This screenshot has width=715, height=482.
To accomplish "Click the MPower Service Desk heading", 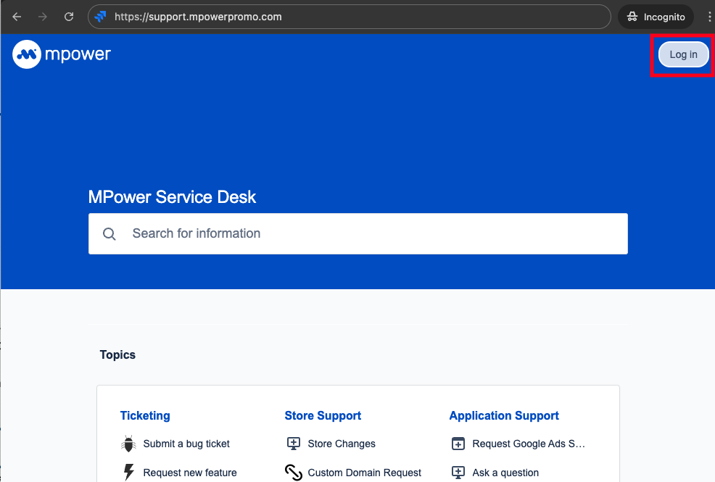I will pyautogui.click(x=172, y=197).
